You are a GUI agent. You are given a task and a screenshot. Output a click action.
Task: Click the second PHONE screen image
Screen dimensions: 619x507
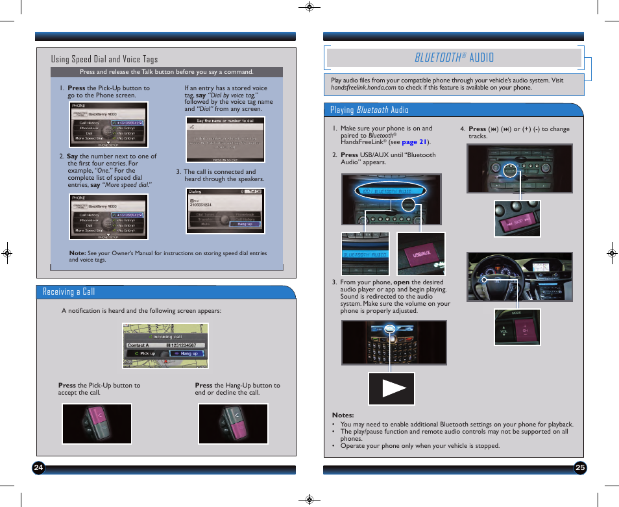[108, 217]
